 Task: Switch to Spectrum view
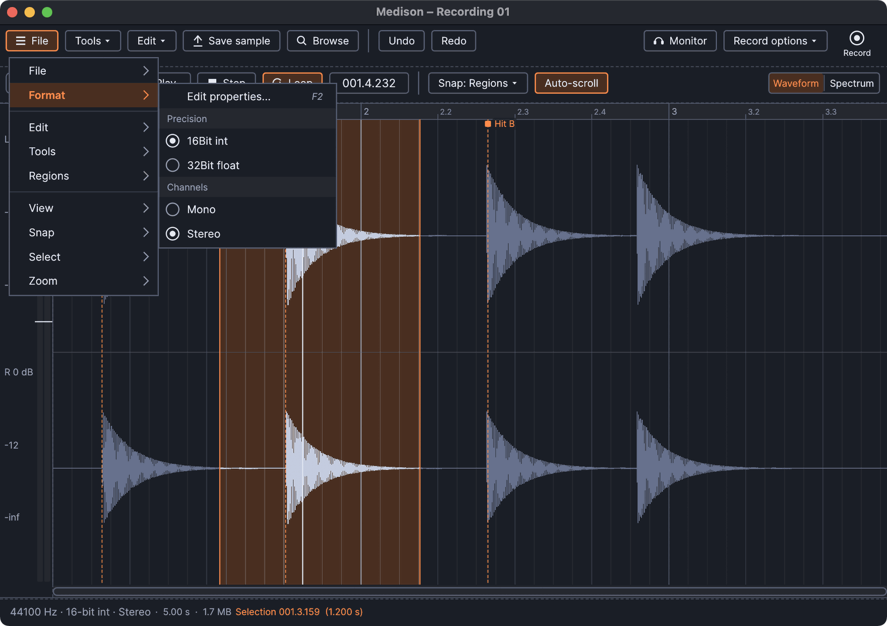pyautogui.click(x=852, y=83)
